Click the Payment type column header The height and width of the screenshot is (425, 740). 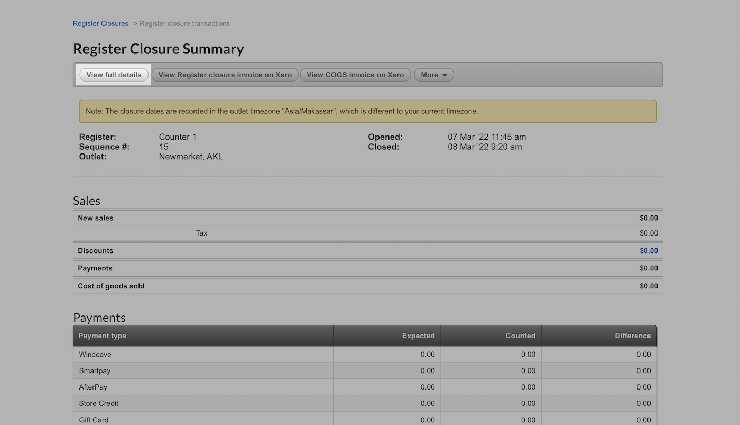click(x=103, y=336)
